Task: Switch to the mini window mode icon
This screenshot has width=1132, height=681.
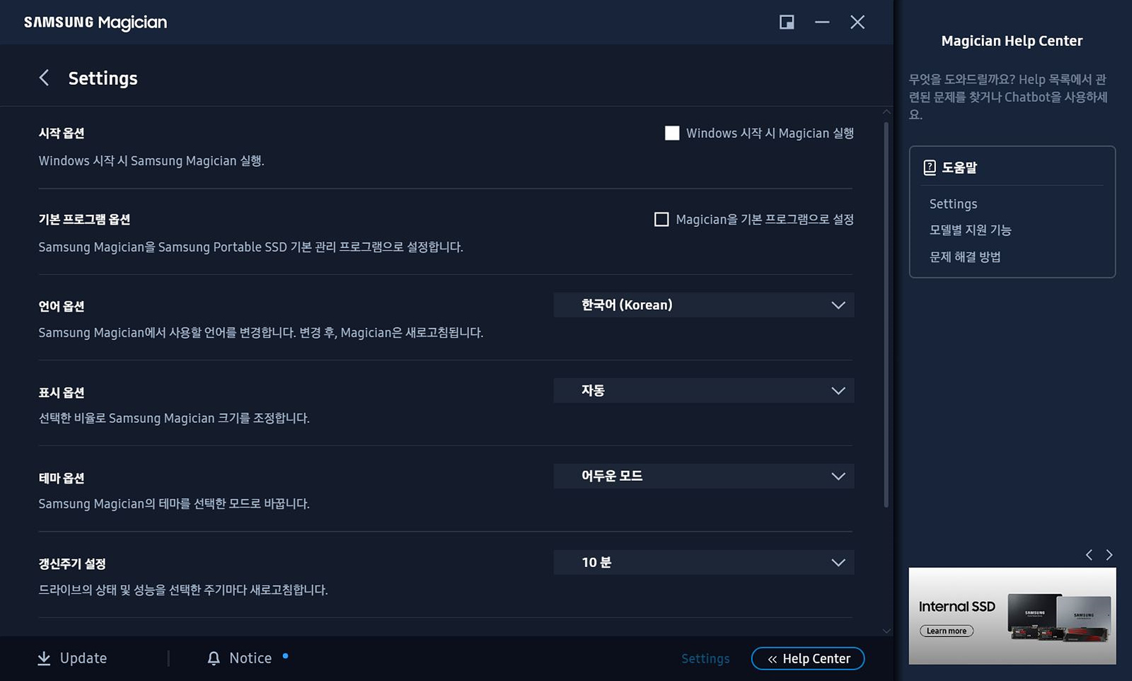Action: click(787, 22)
